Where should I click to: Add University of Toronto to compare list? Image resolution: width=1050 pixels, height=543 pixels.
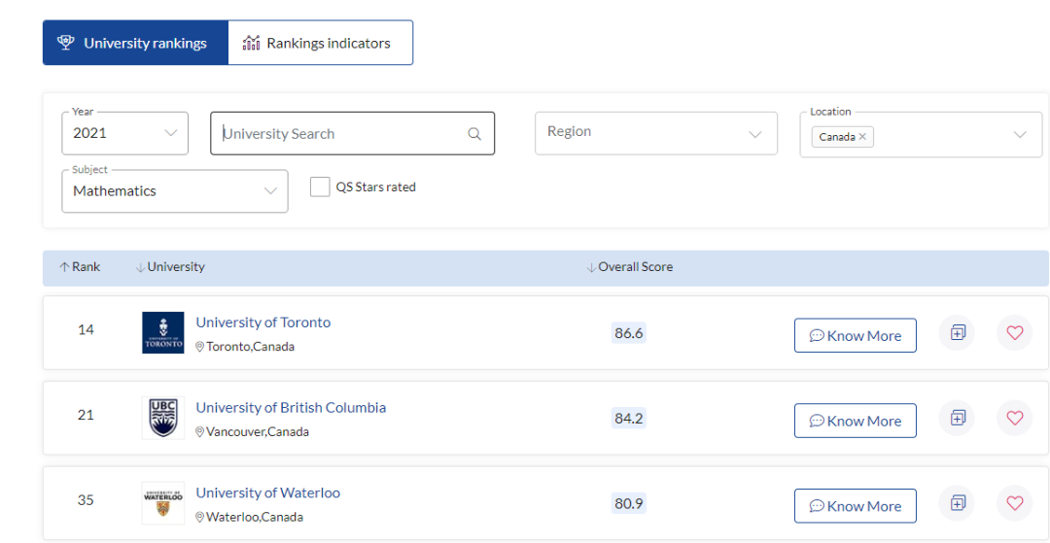(x=958, y=333)
